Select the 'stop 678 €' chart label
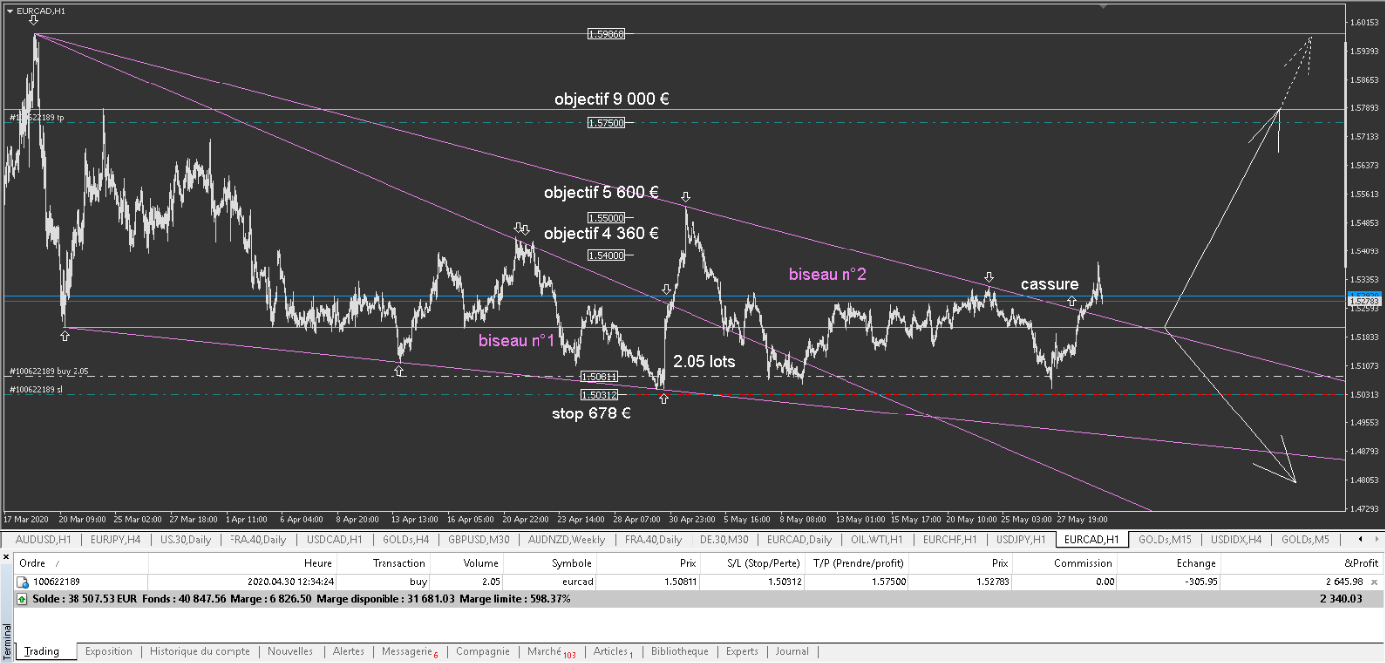Viewport: 1385px width, 663px height. (x=591, y=413)
